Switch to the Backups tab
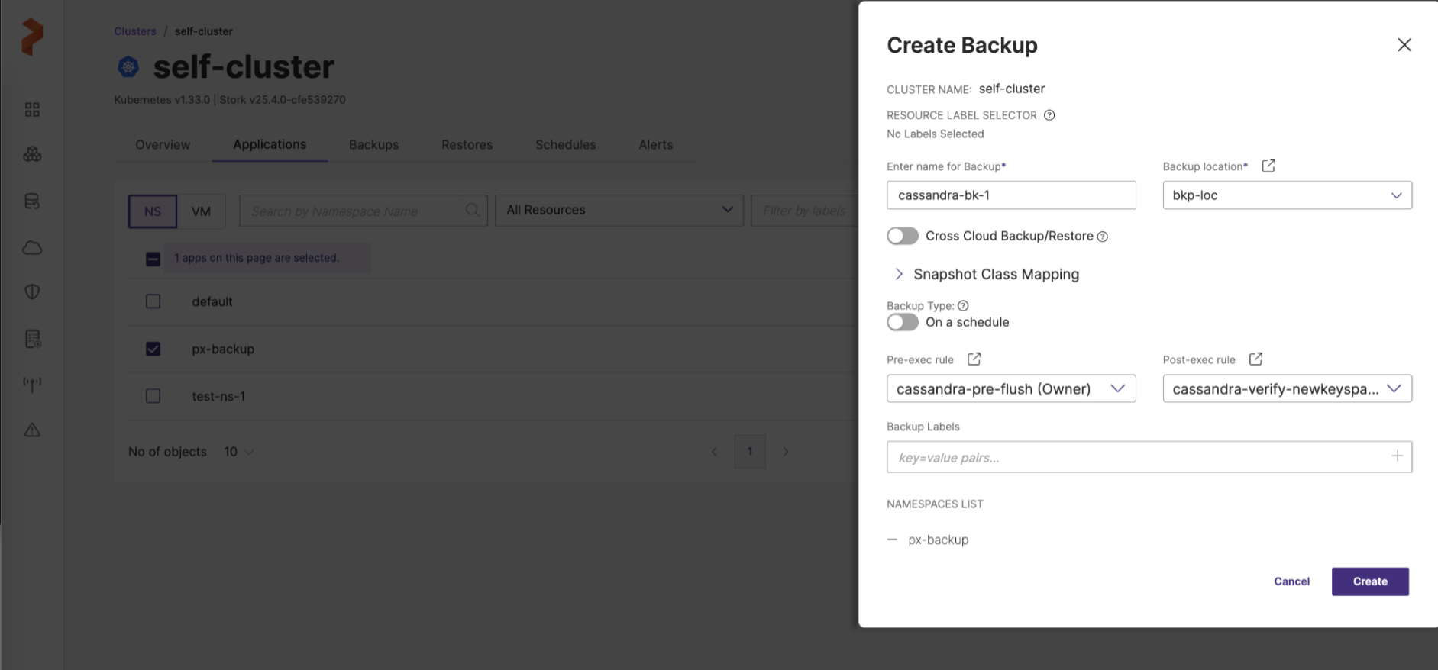This screenshot has height=670, width=1438. coord(373,145)
